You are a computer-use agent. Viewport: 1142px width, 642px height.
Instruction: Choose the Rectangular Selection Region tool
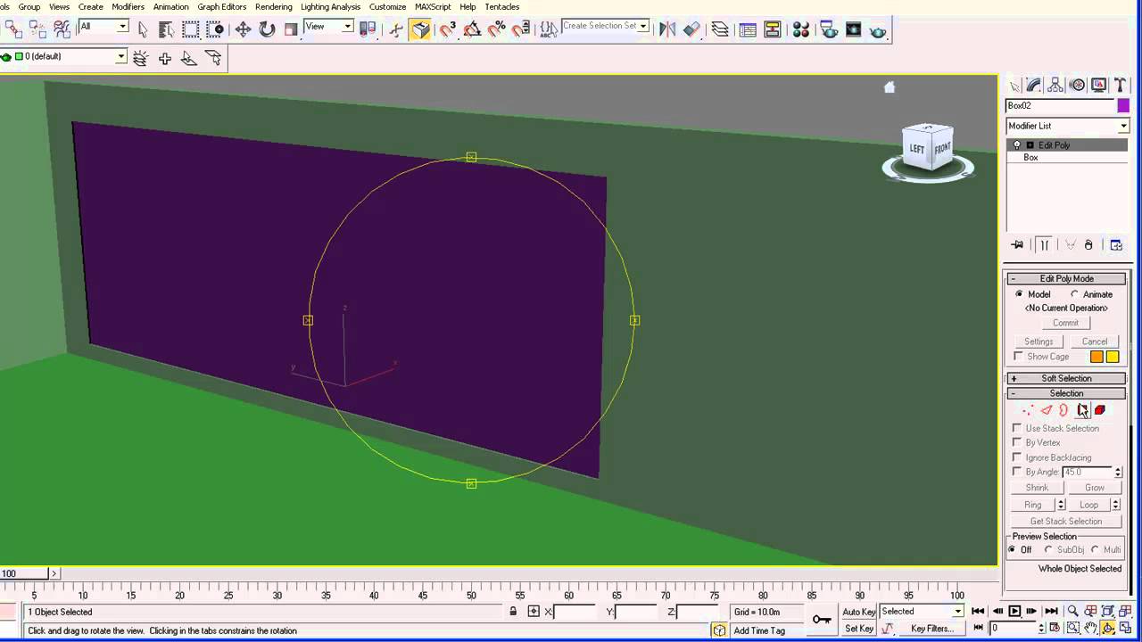tap(191, 29)
